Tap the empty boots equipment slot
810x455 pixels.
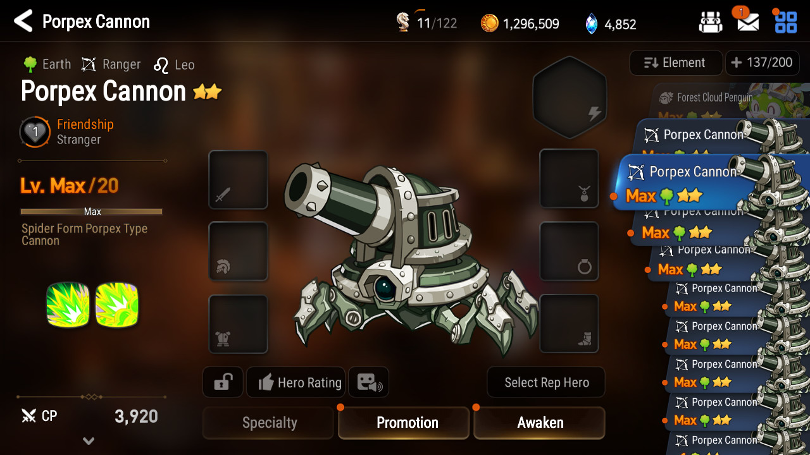[x=569, y=324]
